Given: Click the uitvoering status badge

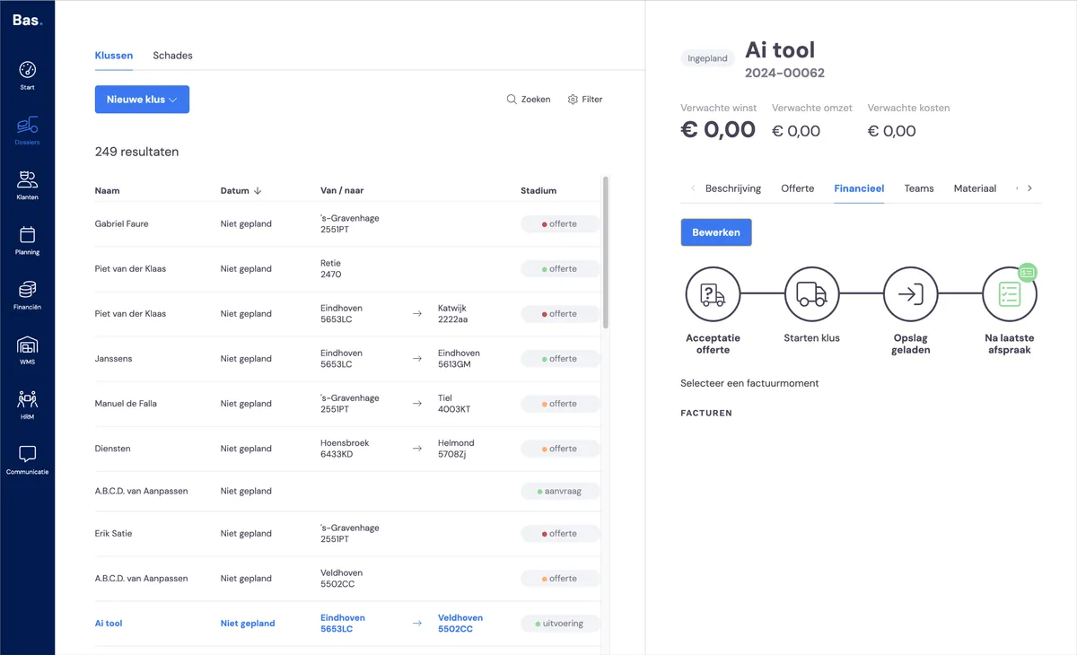Looking at the screenshot, I should (560, 624).
